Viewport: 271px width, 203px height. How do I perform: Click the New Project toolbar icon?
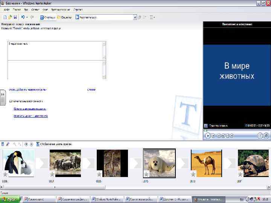(5, 17)
